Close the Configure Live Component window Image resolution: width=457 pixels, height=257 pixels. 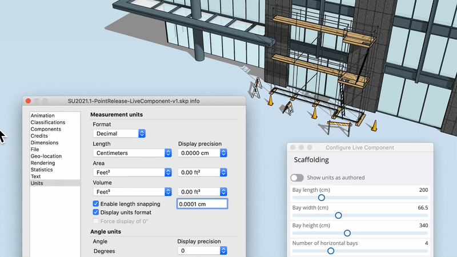click(292, 147)
